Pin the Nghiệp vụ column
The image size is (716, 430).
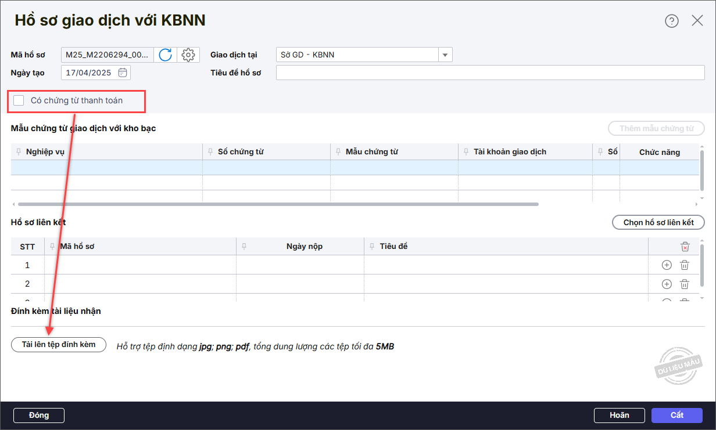(x=19, y=152)
